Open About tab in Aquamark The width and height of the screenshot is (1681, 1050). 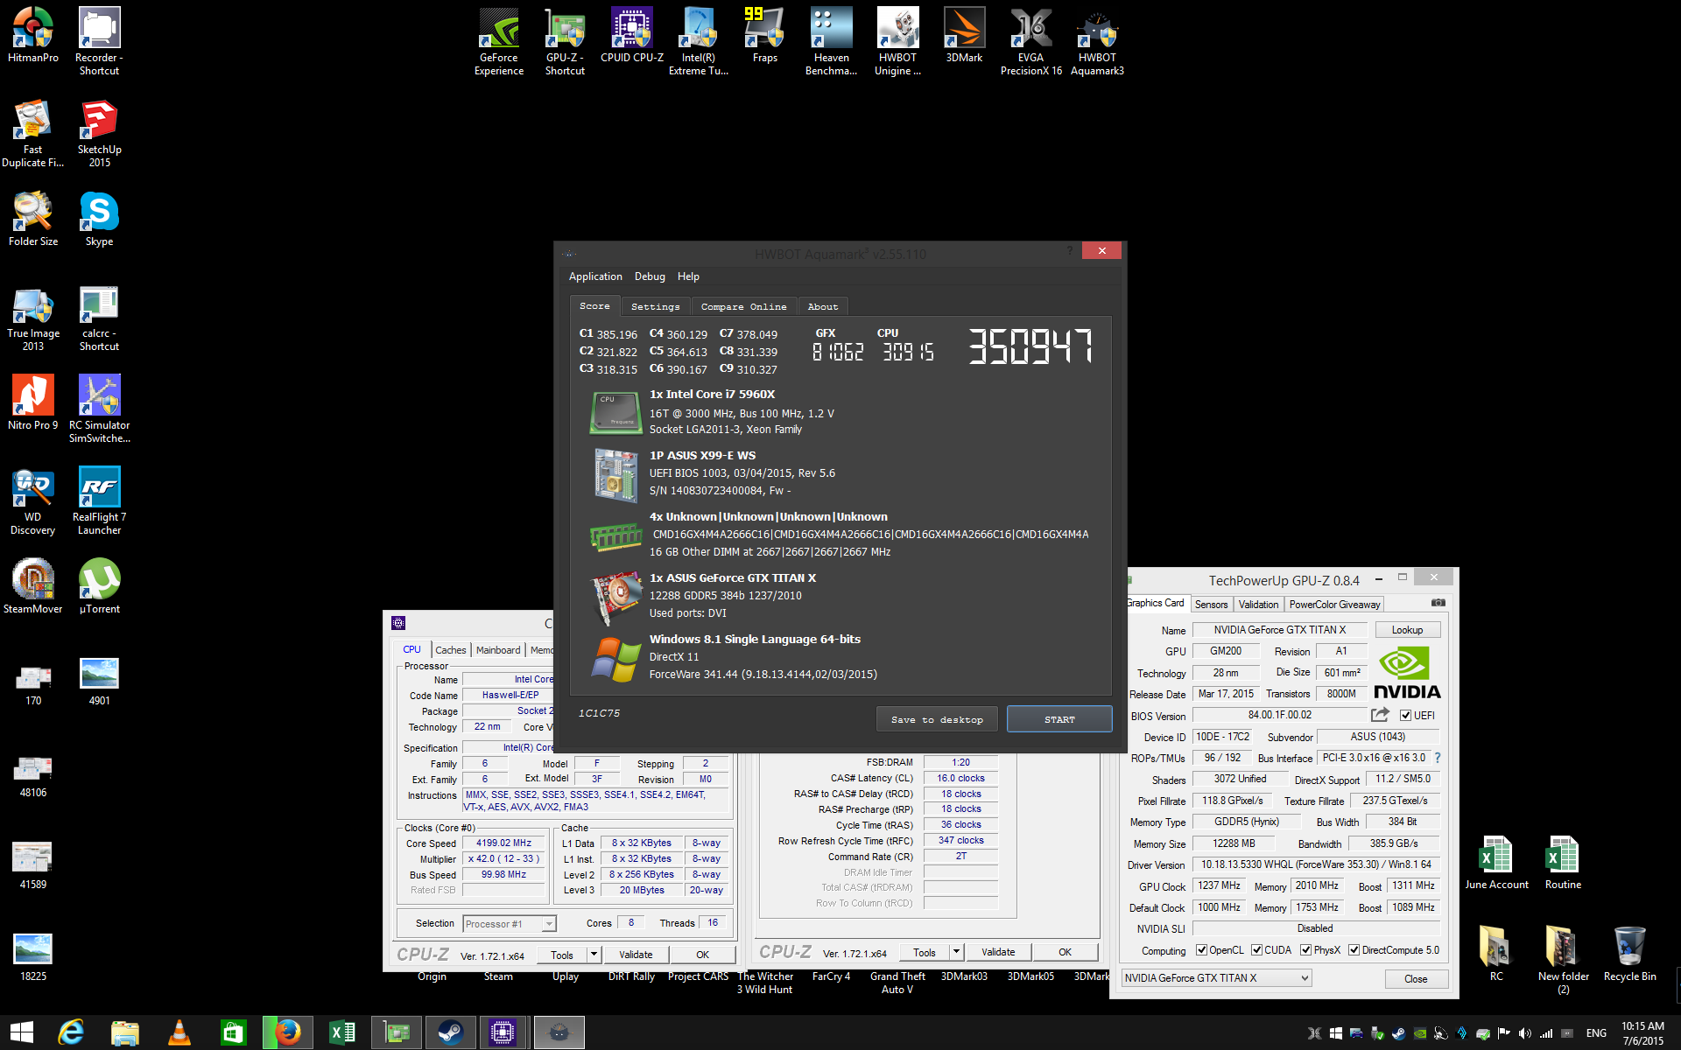pos(822,307)
